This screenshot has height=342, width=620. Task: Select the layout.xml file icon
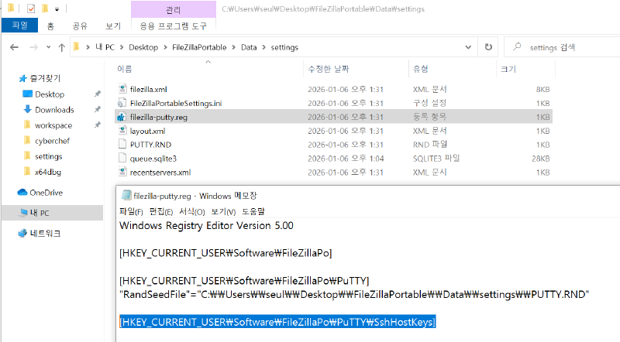(122, 130)
